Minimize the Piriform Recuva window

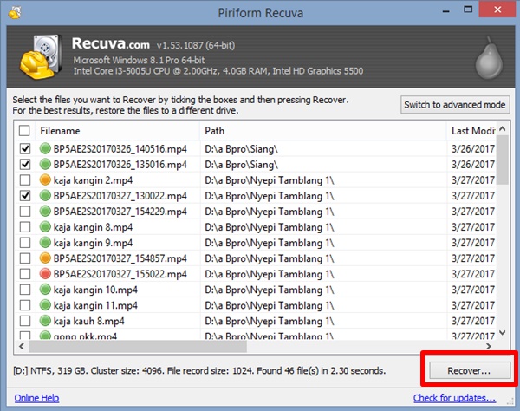click(x=446, y=11)
